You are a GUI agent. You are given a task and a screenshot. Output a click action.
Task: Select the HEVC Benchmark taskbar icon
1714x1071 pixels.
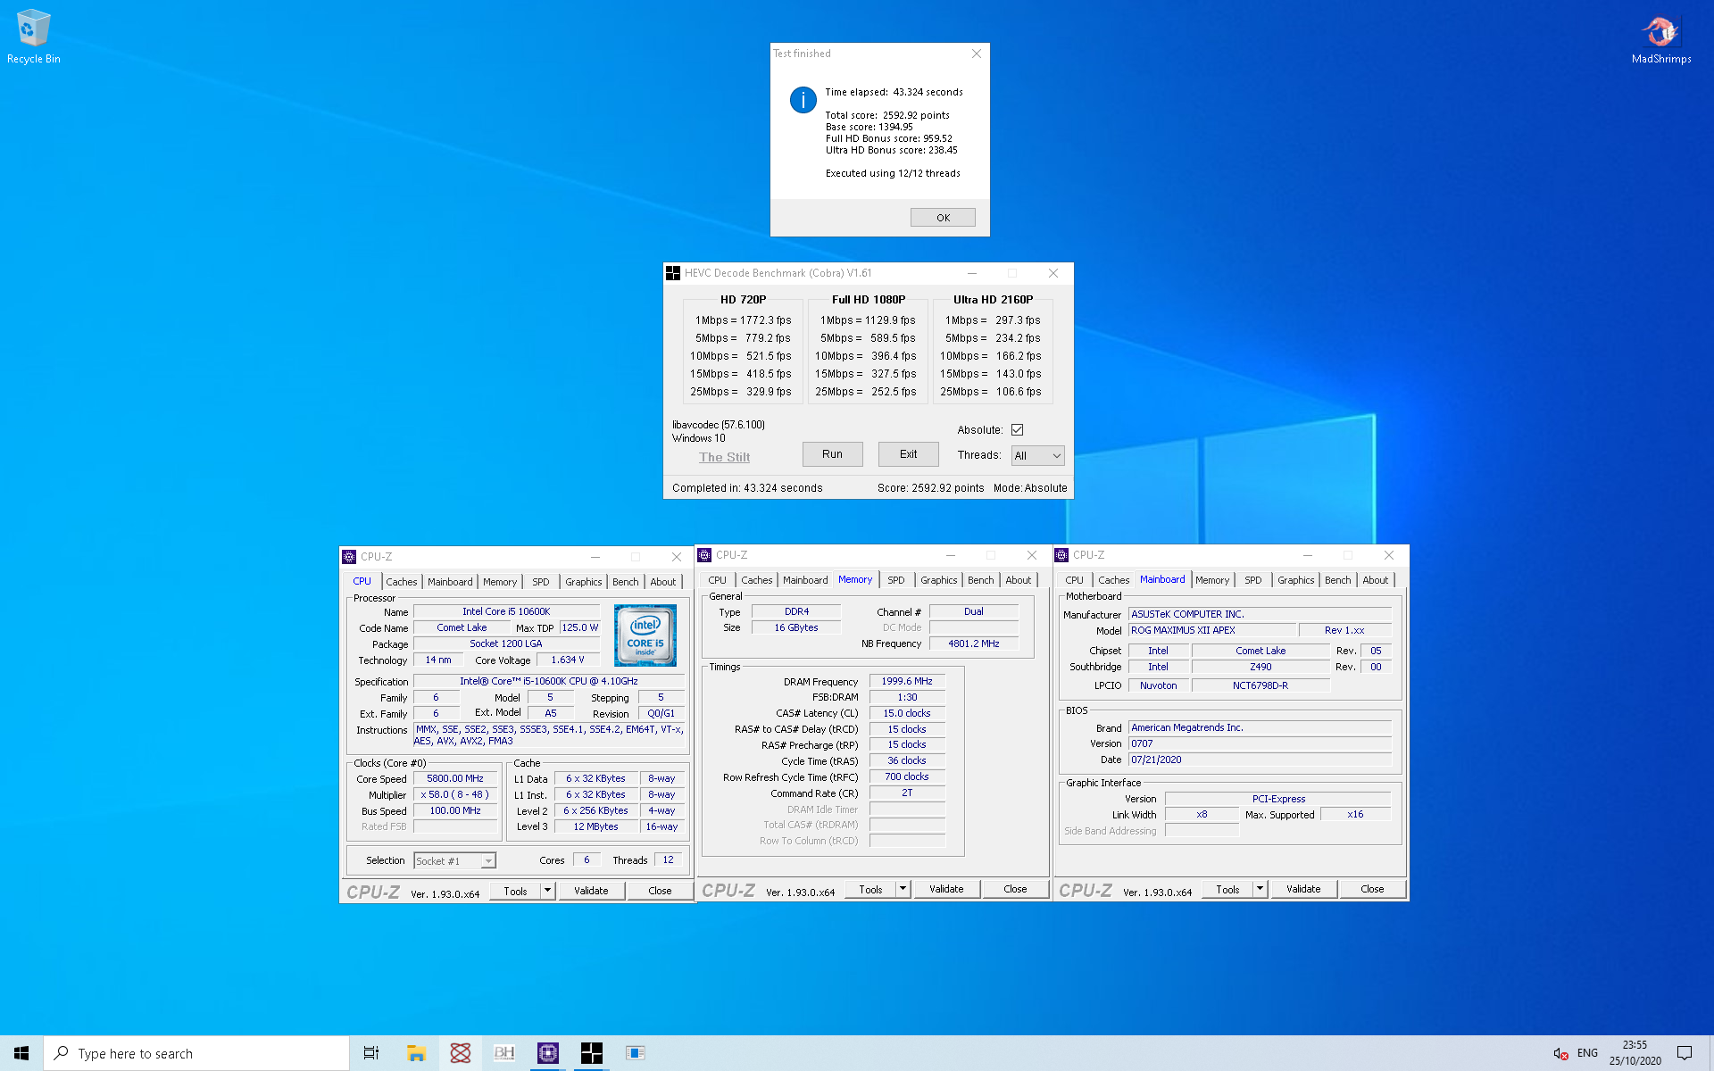pyautogui.click(x=592, y=1053)
